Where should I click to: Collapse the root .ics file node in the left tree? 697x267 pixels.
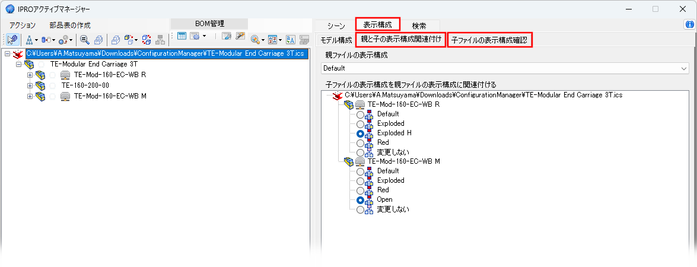pyautogui.click(x=7, y=54)
